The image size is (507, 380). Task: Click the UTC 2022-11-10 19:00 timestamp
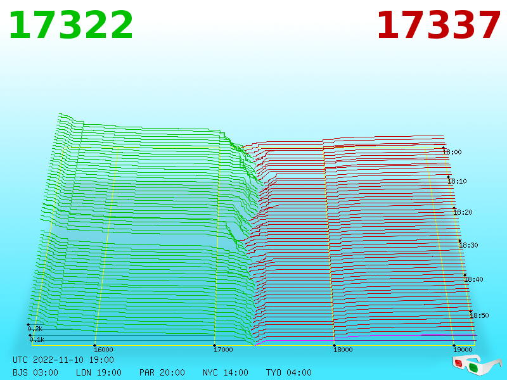(x=63, y=360)
